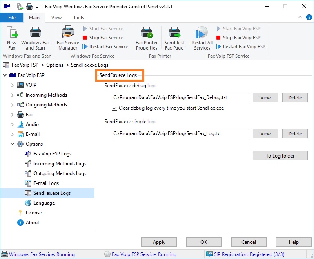
Task: Click the New Fax ribbon icon
Action: [11, 38]
